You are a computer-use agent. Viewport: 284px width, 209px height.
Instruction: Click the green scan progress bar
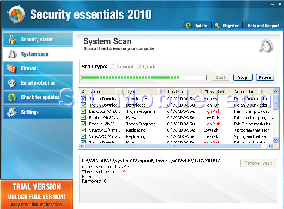coord(143,78)
